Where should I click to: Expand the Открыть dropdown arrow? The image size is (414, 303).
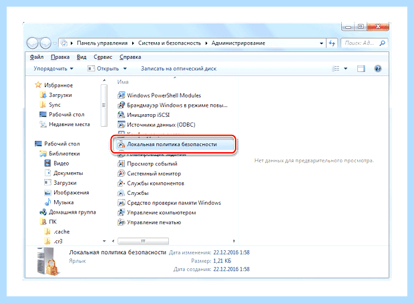click(x=125, y=69)
